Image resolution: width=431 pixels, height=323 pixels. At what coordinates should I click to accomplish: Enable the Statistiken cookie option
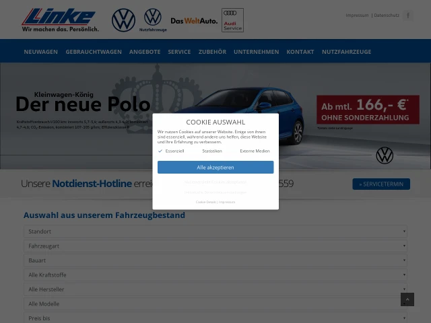211,151
